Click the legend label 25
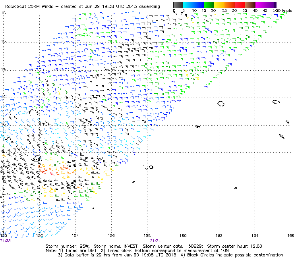Viewport: 294px width, 258px height. click(x=224, y=11)
